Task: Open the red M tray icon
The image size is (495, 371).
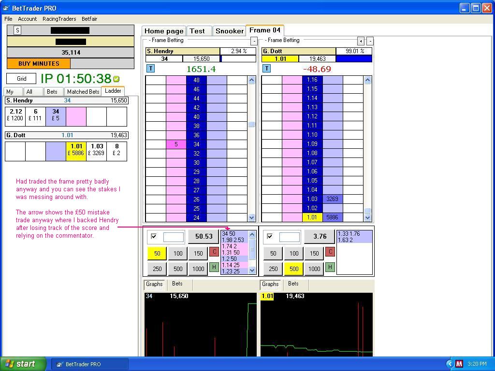Action: point(459,364)
